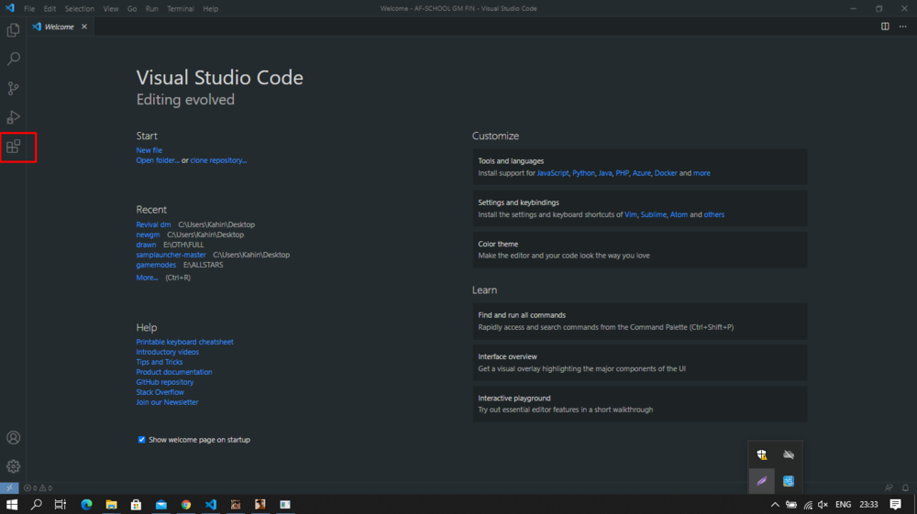Open the View menu
Screen dimensions: 917x514
(111, 9)
